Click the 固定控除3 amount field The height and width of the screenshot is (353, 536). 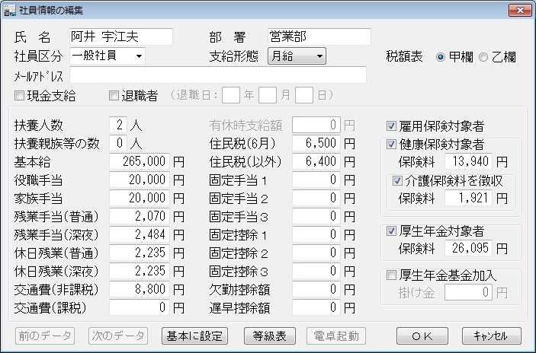click(x=316, y=271)
